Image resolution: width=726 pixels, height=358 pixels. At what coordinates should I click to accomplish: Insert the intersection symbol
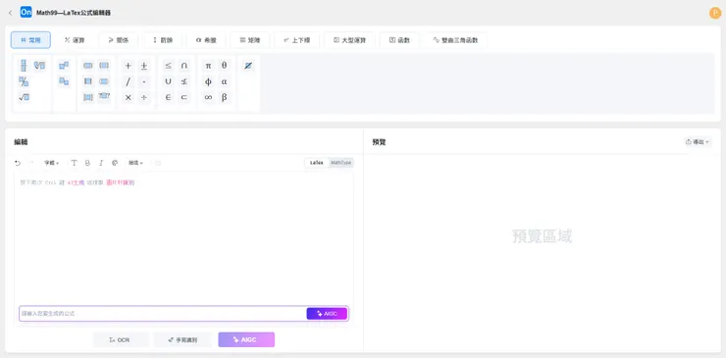183,66
